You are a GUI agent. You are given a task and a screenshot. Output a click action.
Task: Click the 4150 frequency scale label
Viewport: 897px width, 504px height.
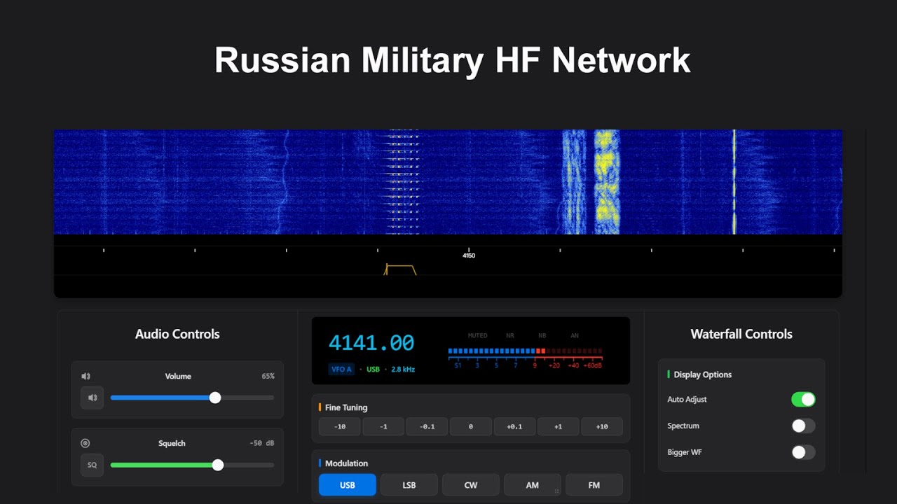coord(469,255)
